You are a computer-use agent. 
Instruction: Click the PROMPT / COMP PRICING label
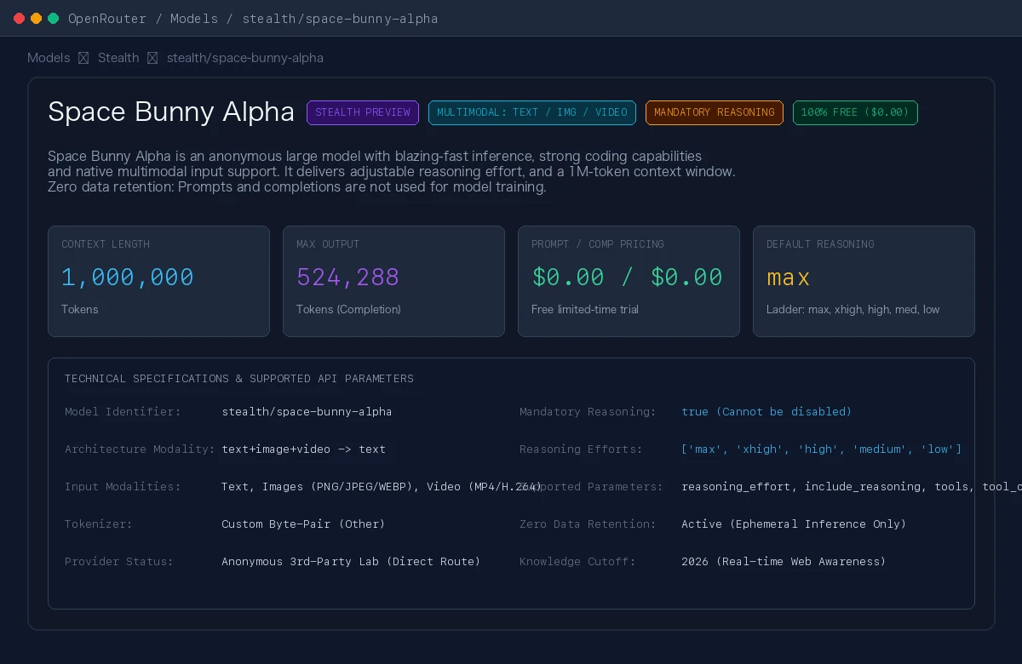coord(598,244)
